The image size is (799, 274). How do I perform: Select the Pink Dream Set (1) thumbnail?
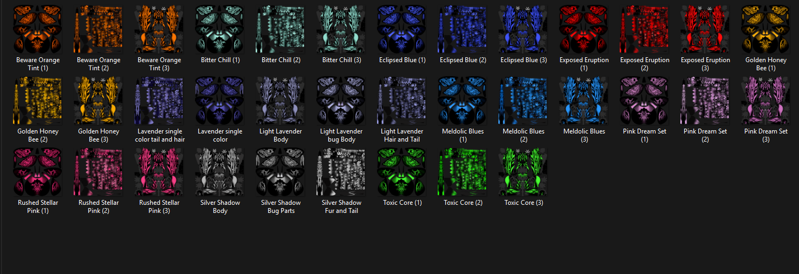[x=645, y=101]
